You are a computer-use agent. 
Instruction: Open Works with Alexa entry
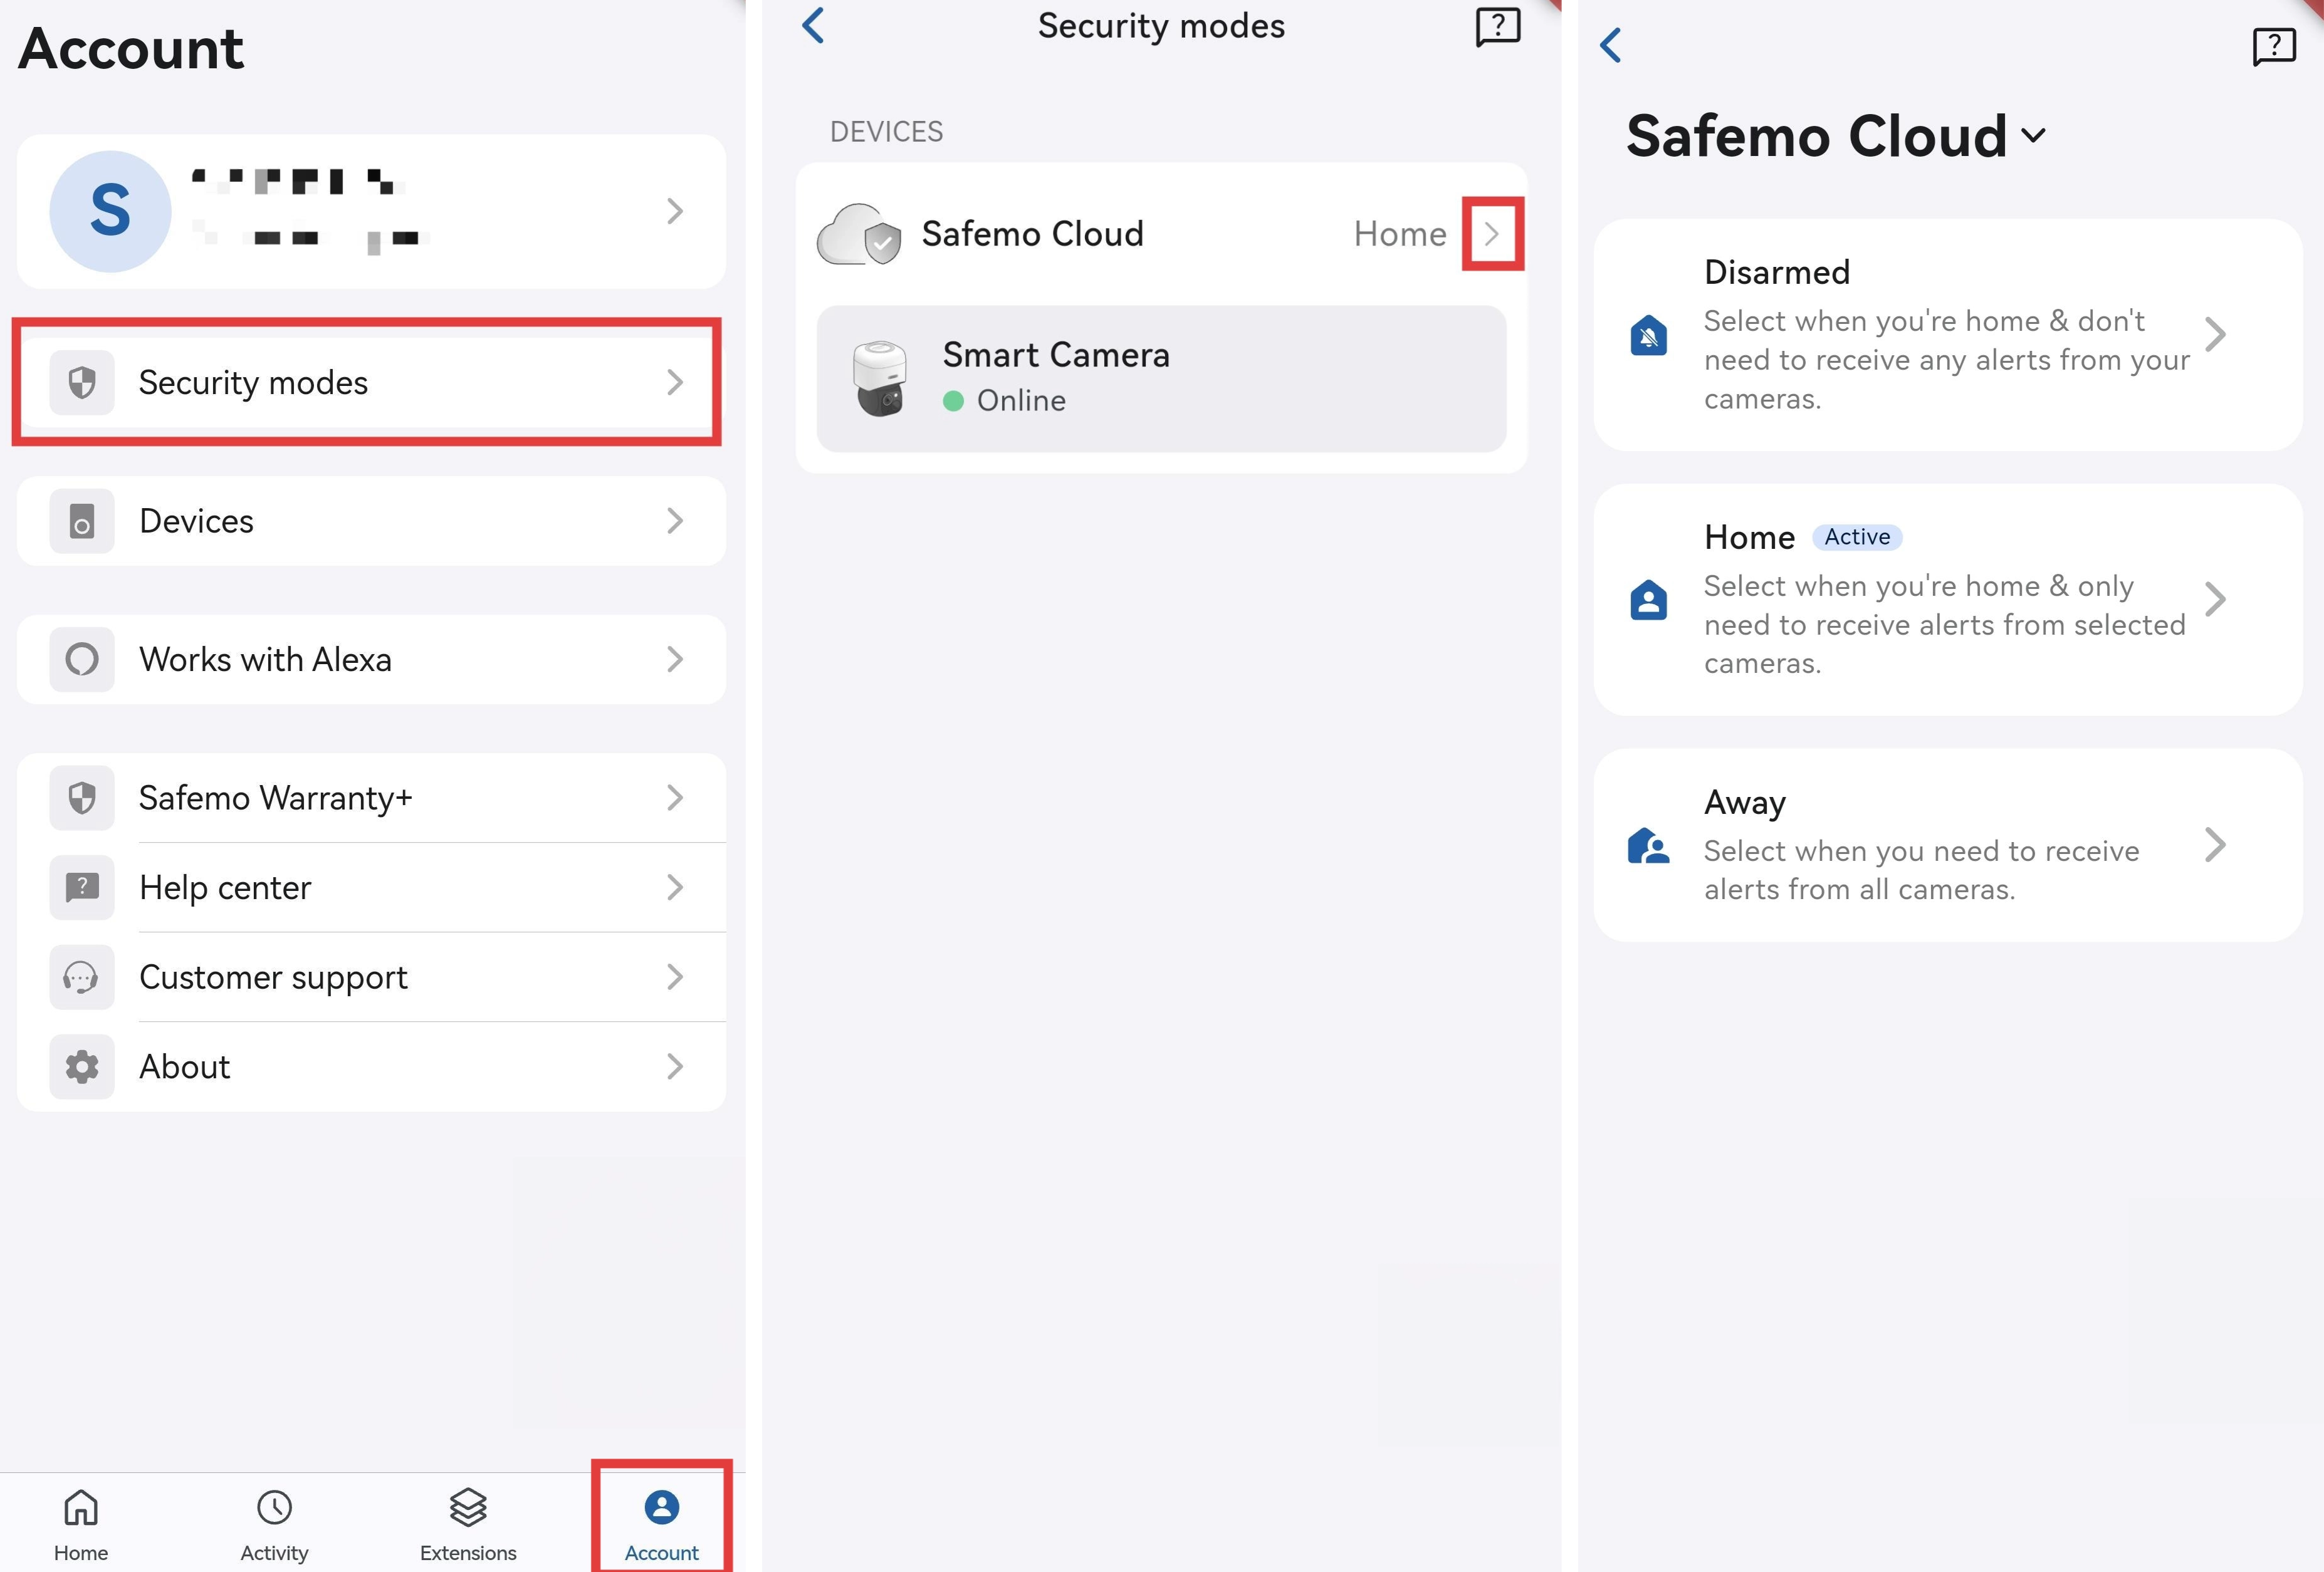click(371, 660)
